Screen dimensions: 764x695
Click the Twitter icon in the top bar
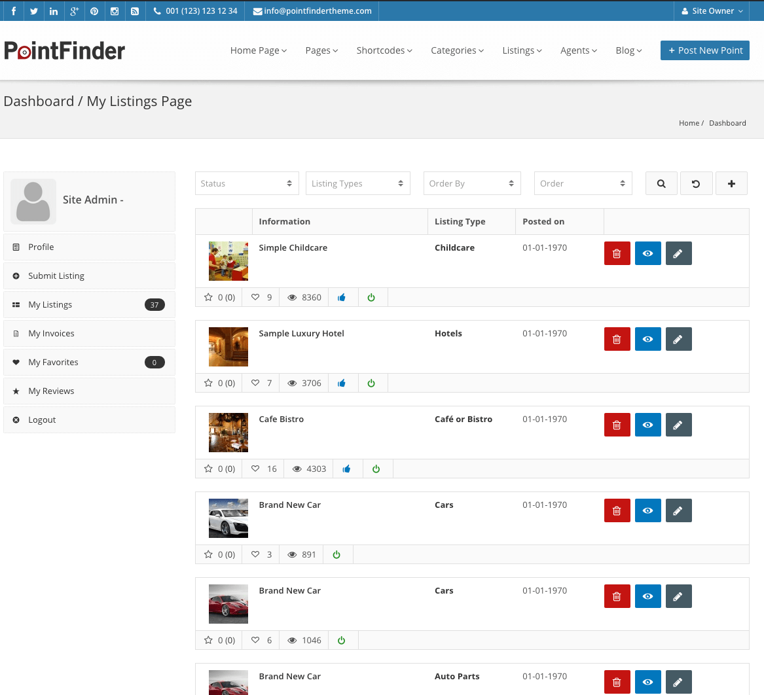click(33, 10)
